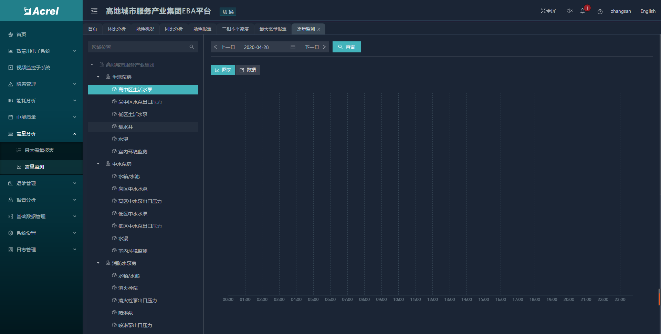The height and width of the screenshot is (334, 661).
Task: Click search magnifier in 区域位置 box
Action: point(192,47)
